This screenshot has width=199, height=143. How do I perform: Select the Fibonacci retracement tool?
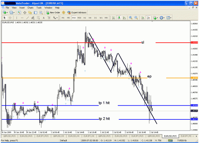(38, 18)
